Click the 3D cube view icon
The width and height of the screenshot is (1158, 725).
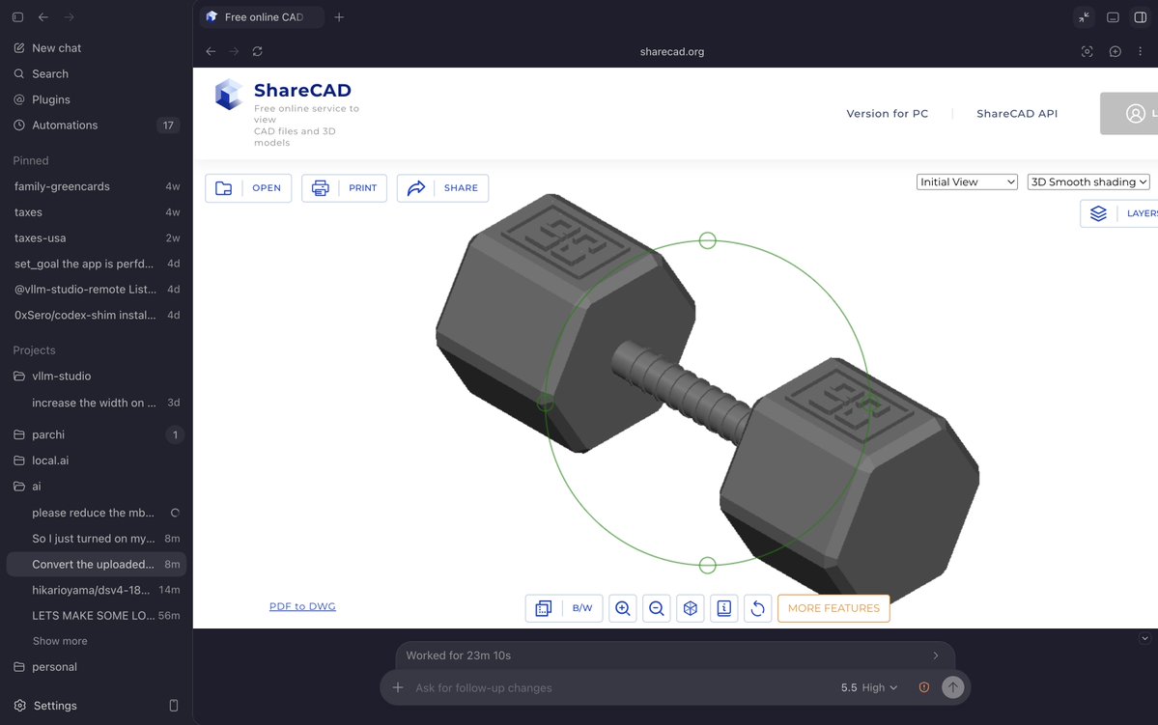point(690,608)
